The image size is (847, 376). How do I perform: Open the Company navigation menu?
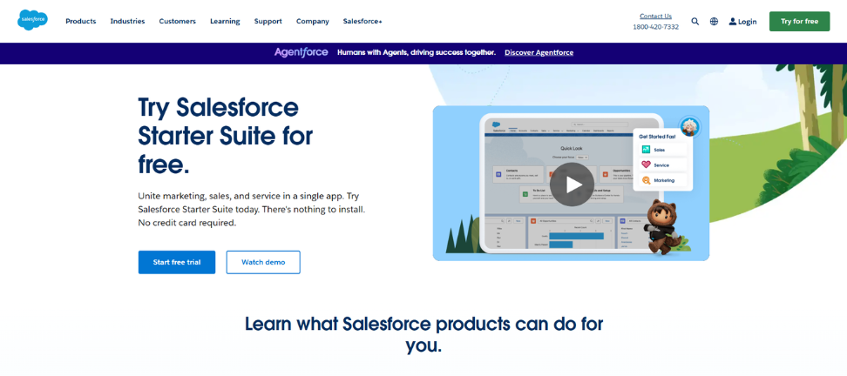pos(312,21)
